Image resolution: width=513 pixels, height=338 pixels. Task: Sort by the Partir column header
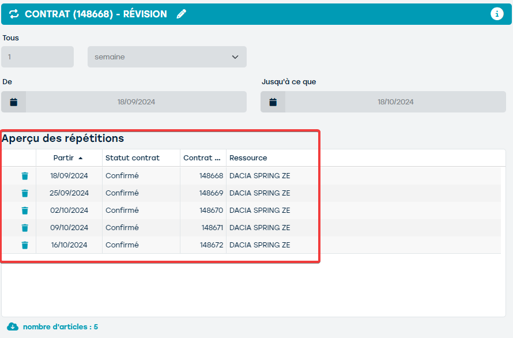[x=69, y=158]
